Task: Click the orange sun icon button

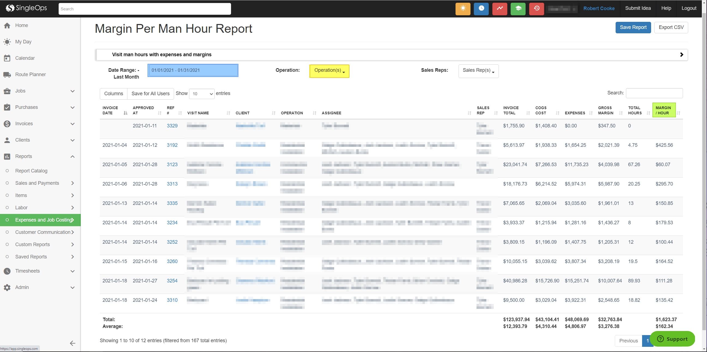Action: point(463,8)
